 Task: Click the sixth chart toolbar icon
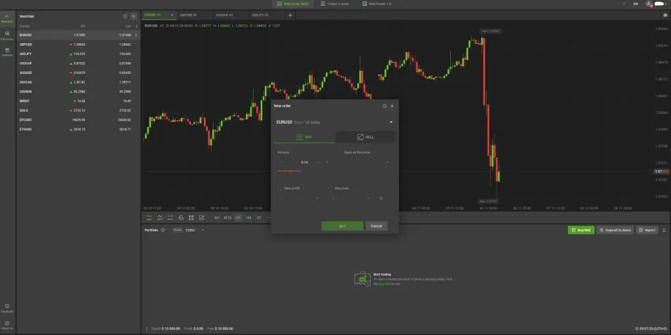[202, 217]
